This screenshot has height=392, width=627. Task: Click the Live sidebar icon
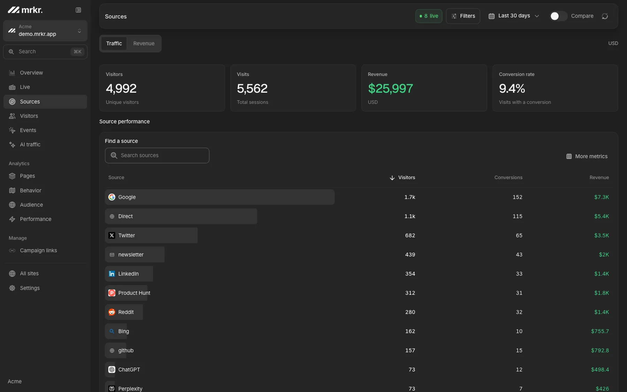(12, 87)
